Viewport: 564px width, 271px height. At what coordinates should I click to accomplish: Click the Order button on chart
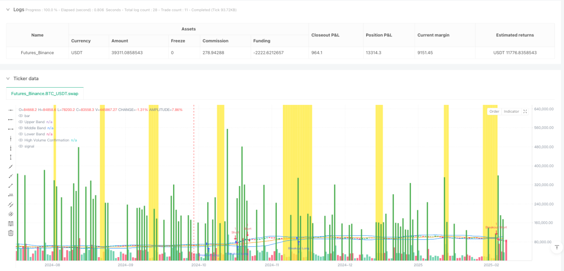(494, 111)
